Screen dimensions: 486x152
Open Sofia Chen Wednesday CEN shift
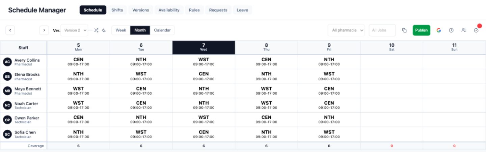(204, 134)
